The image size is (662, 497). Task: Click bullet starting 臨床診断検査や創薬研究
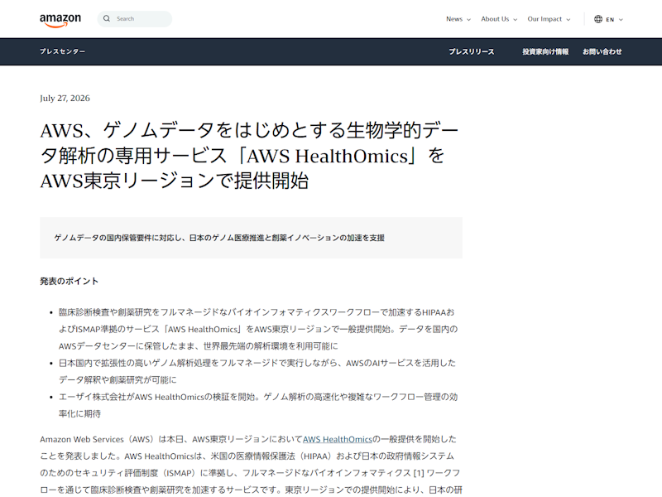pyautogui.click(x=258, y=329)
